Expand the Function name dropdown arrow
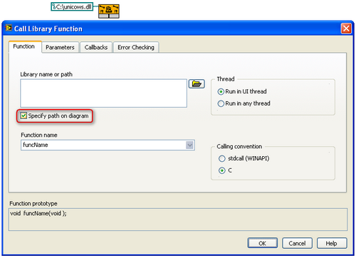Screen dimensions: 356x258 pyautogui.click(x=189, y=145)
